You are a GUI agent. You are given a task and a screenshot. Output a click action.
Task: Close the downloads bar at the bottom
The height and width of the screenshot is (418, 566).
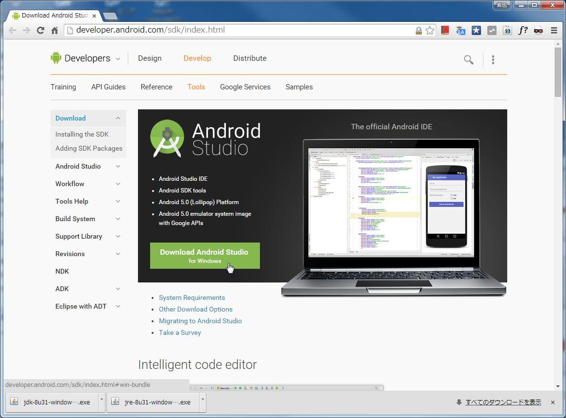coord(552,402)
